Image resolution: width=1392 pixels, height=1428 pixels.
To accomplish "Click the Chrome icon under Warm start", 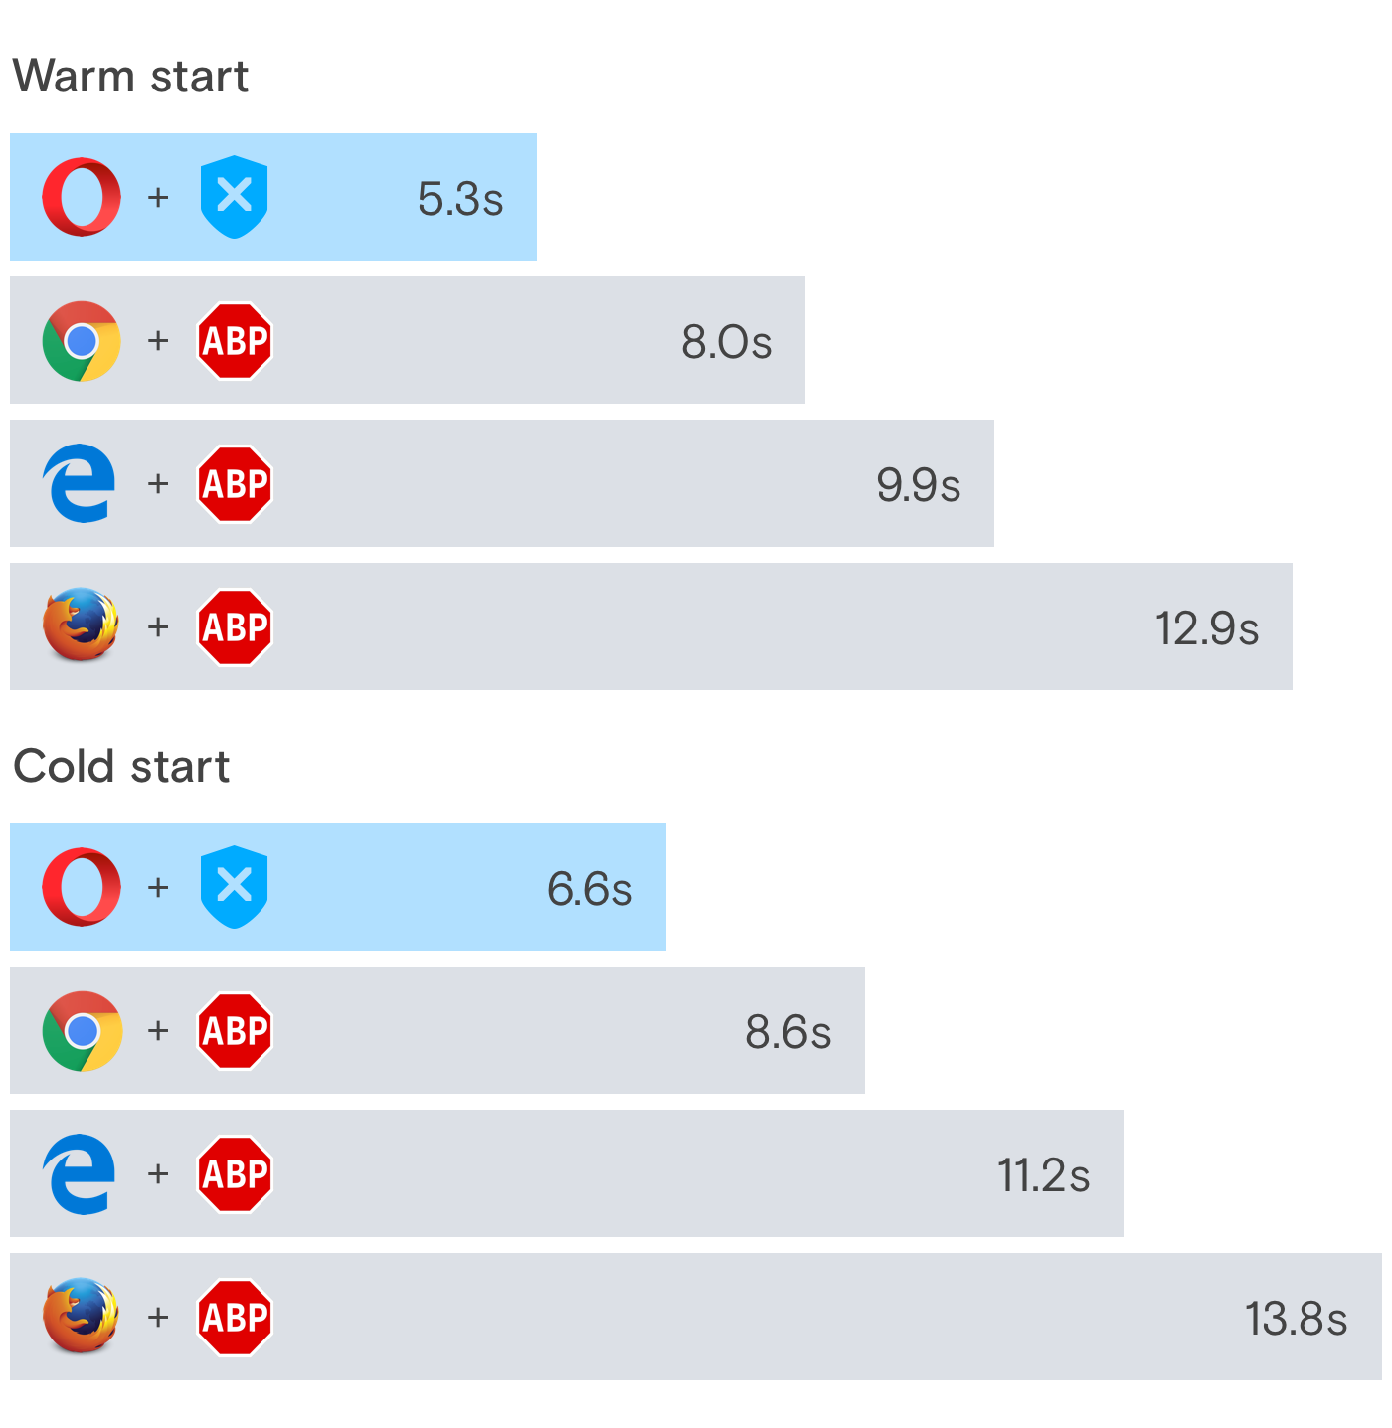I will click(82, 341).
